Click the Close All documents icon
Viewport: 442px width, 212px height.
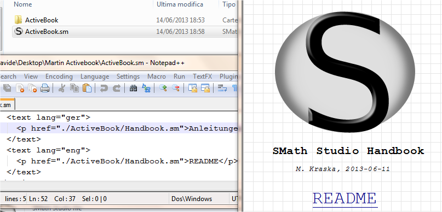[32, 89]
